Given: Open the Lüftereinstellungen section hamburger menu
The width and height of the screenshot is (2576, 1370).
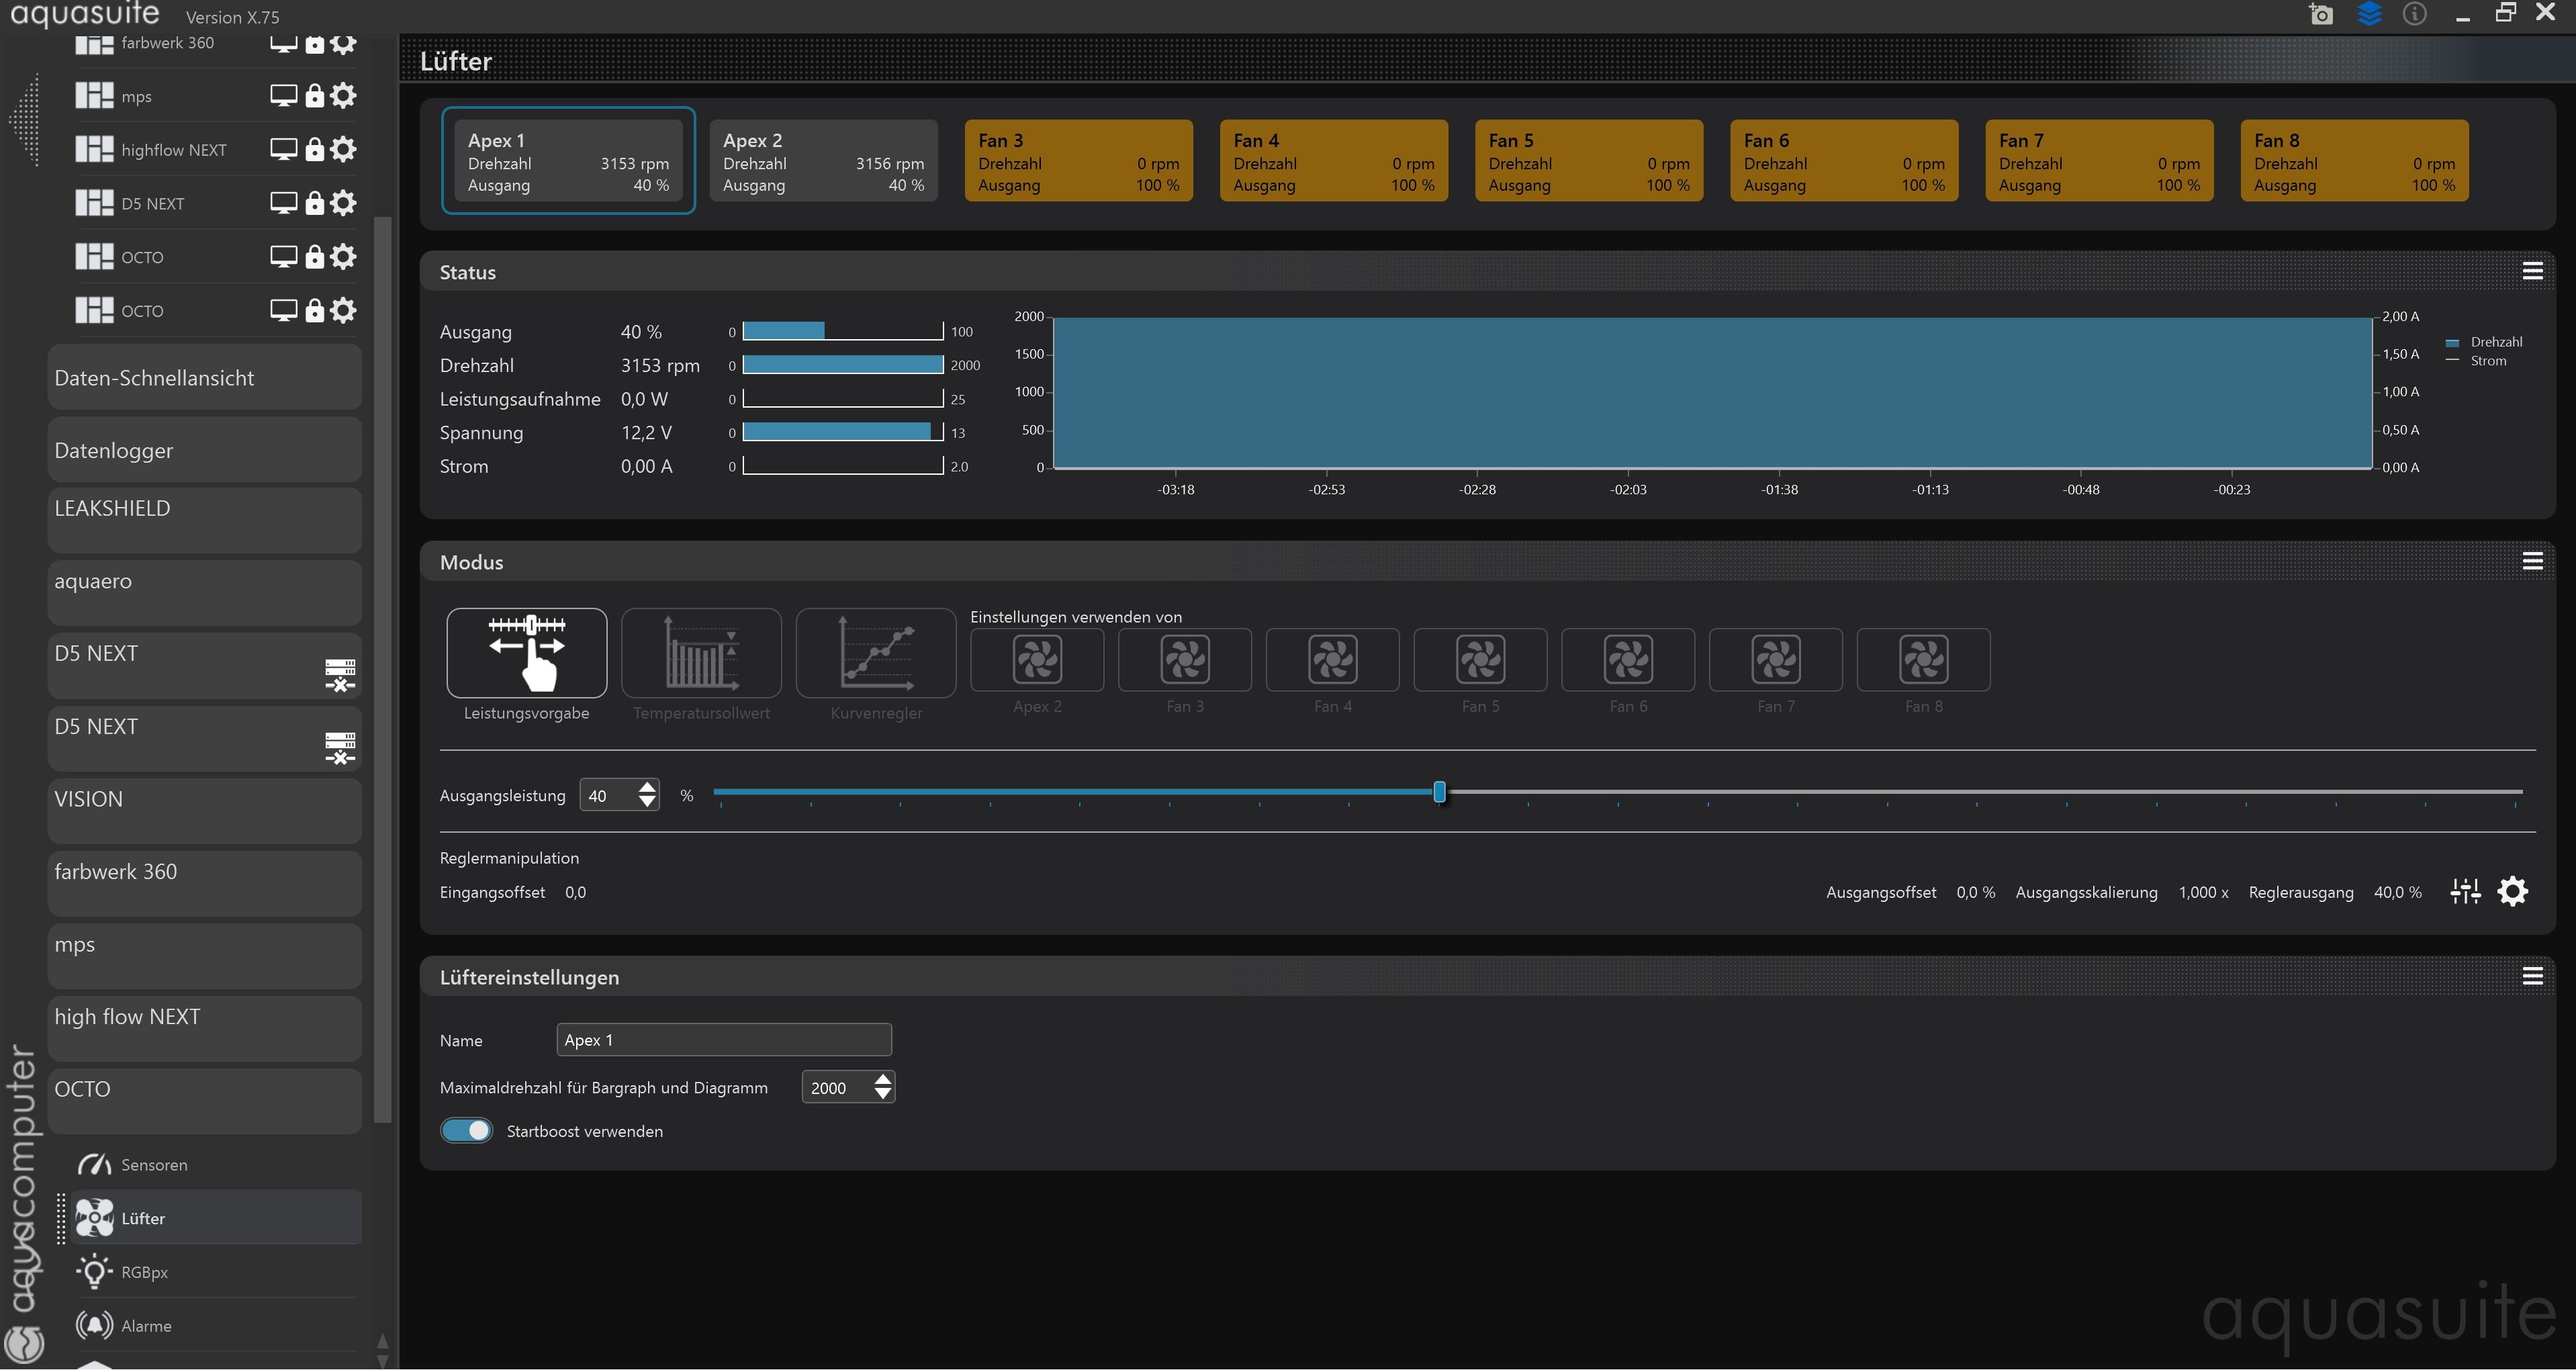Looking at the screenshot, I should pos(2532,976).
